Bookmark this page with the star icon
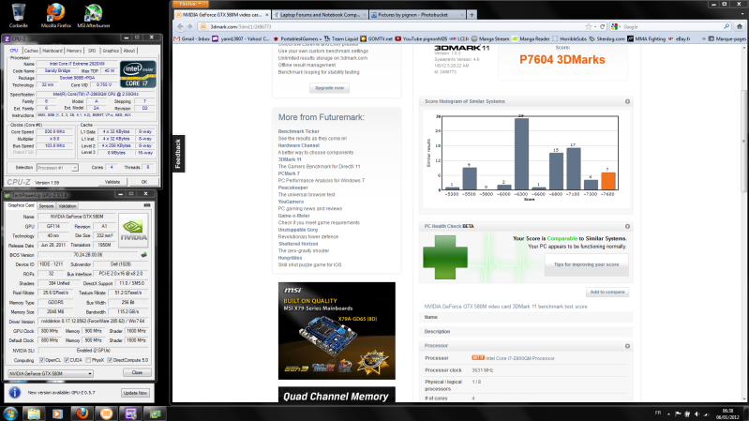Viewport: 749px width, 421px height. click(589, 27)
